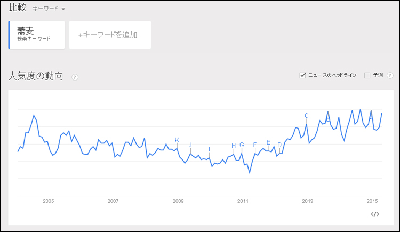Screen dimensions: 400x232
Task: Click help icon next to 予測 checkbox
Action: (390, 75)
